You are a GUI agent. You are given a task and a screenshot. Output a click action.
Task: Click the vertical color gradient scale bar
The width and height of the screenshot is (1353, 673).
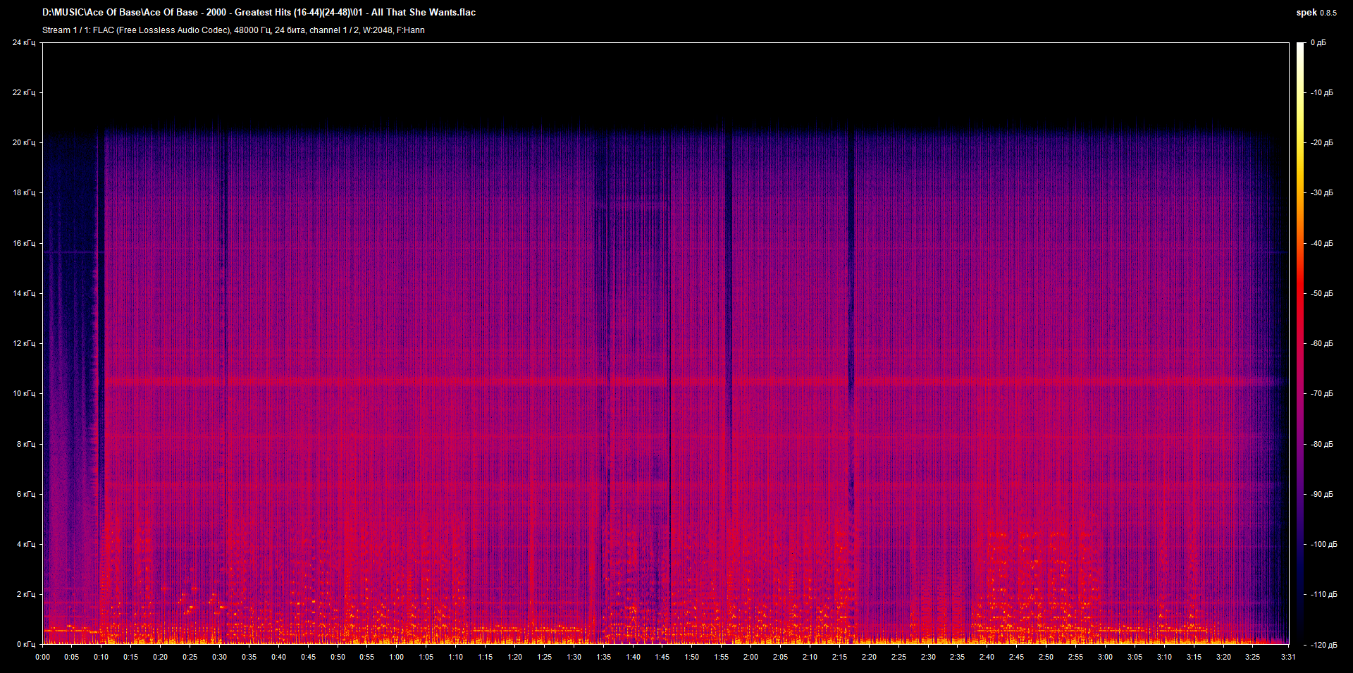point(1300,344)
